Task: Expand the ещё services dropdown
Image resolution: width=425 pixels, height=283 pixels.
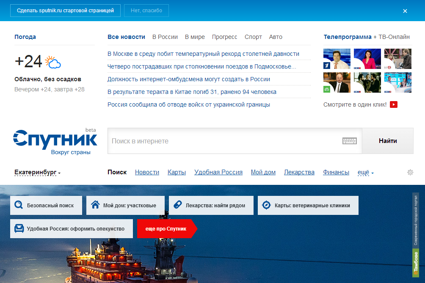Action: pos(366,173)
